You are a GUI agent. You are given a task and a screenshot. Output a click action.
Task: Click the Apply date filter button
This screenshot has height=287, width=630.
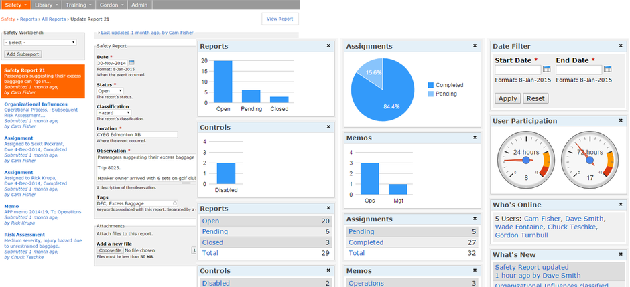507,98
